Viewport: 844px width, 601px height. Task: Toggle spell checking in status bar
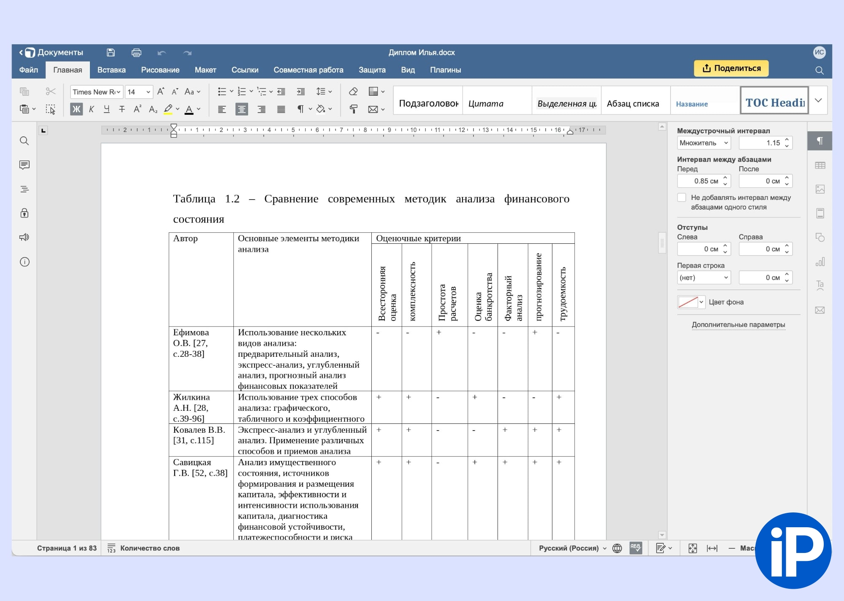click(636, 548)
